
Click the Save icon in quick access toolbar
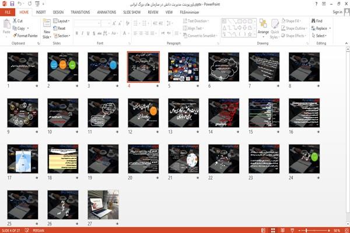[x=12, y=4]
